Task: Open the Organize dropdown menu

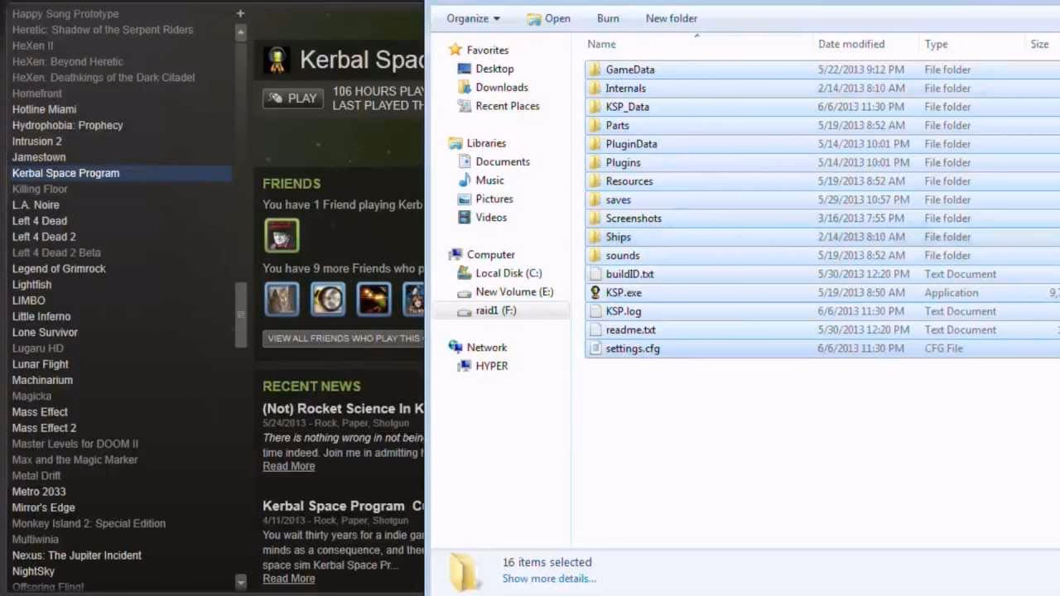Action: coord(473,18)
